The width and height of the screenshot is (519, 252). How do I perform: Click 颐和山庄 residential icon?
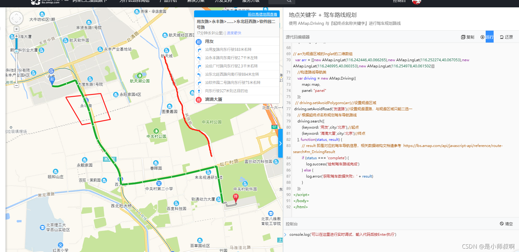coord(56,171)
